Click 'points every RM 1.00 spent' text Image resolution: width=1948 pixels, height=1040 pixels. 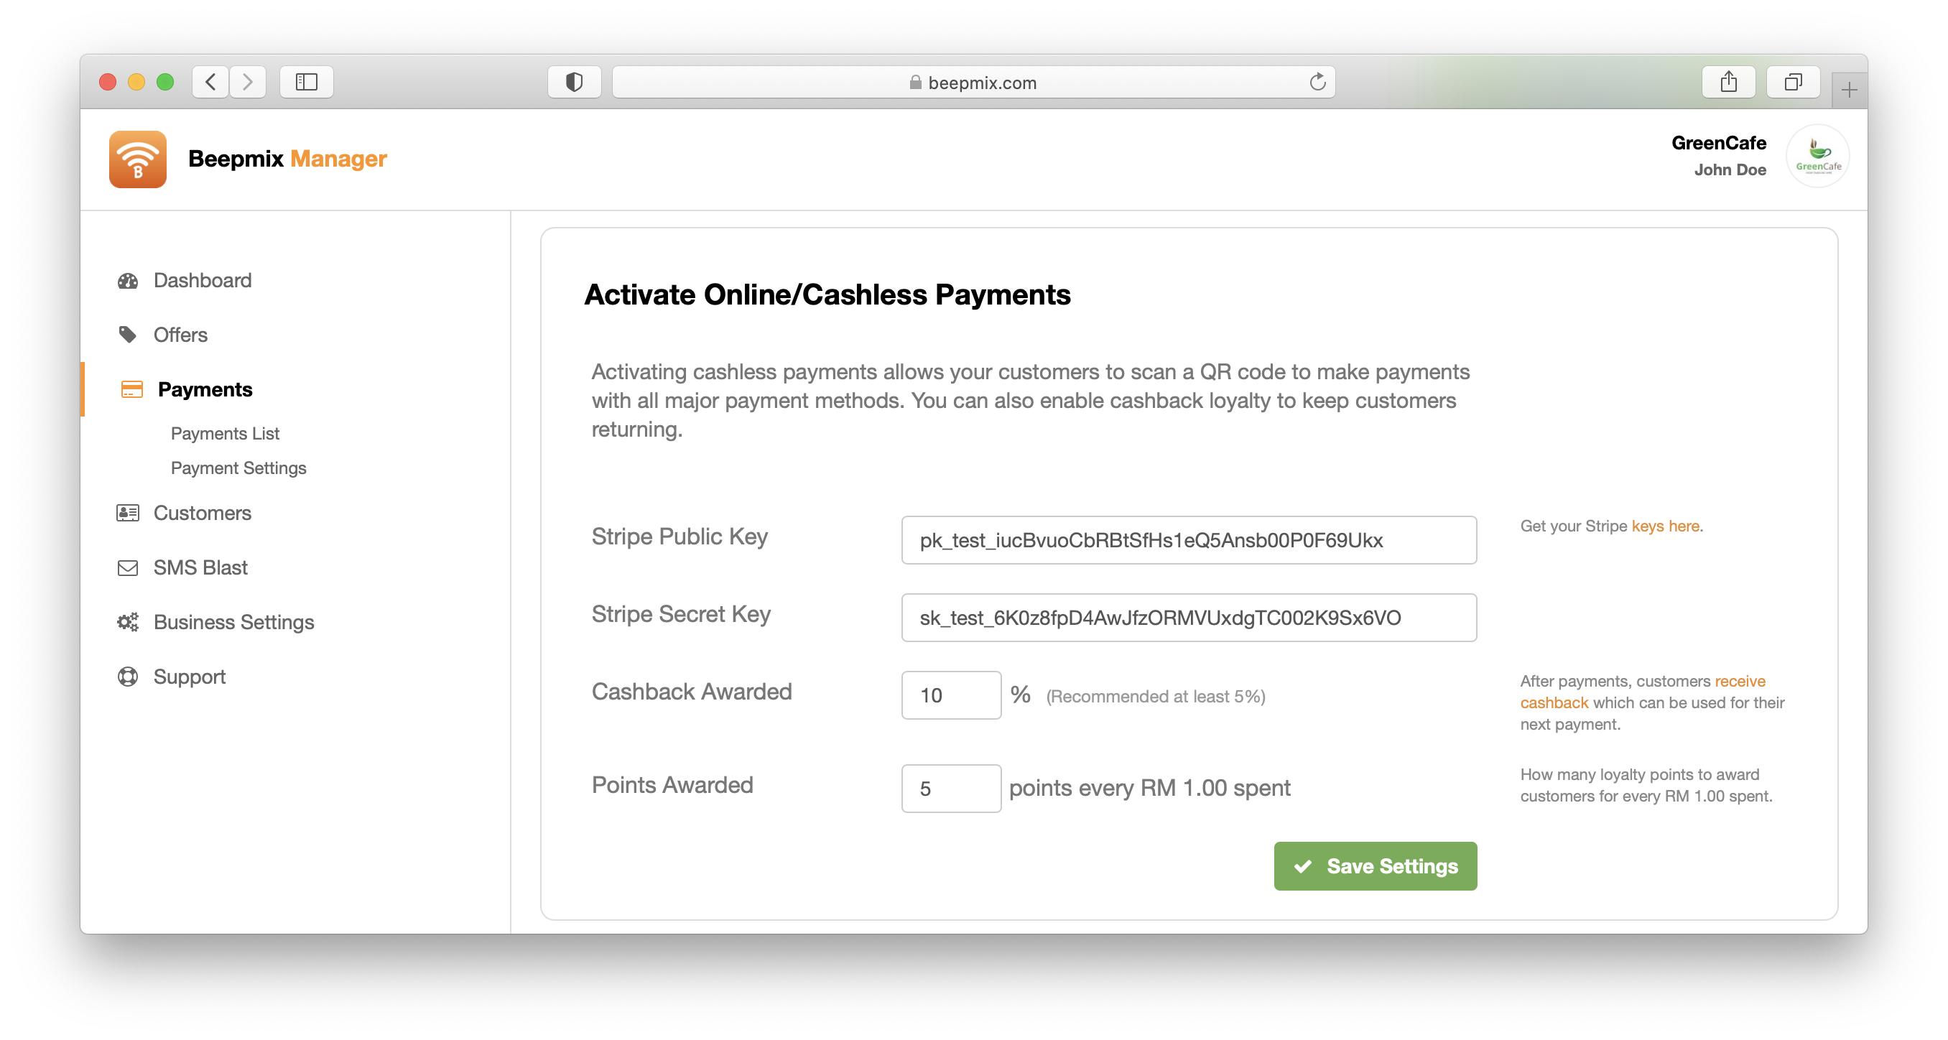[x=1149, y=788]
